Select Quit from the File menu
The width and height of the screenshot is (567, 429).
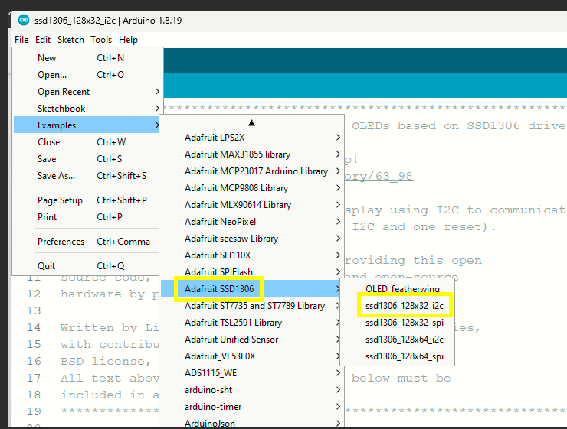point(47,266)
